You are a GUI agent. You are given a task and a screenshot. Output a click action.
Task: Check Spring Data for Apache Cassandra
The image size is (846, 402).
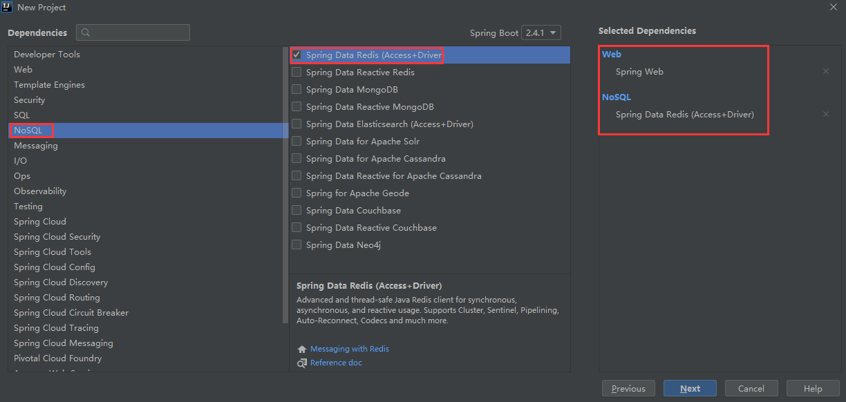(297, 158)
